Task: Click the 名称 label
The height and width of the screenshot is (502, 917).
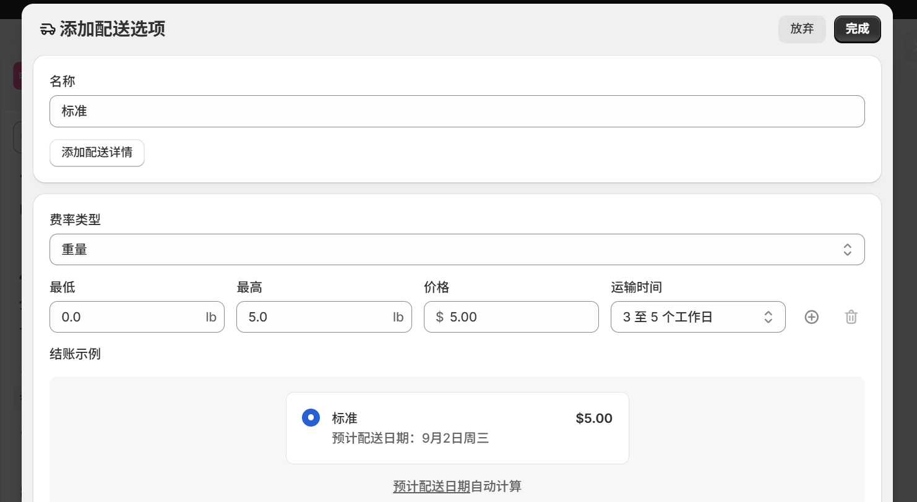Action: coord(62,81)
